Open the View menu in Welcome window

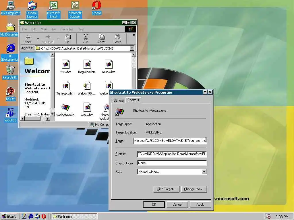click(44, 29)
